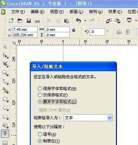Screen dimensions: 138x145
Task: Click the CorelDRAW X4 title bar logo
Action: [3, 3]
